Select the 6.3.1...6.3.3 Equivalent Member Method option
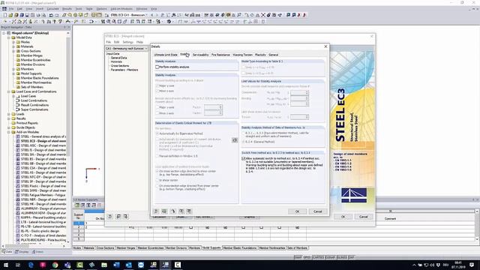Image resolution: width=480 pixels, height=270 pixels. (x=244, y=133)
